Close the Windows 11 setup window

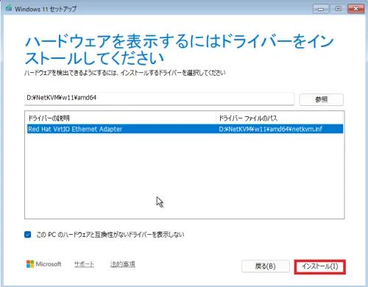pyautogui.click(x=355, y=9)
